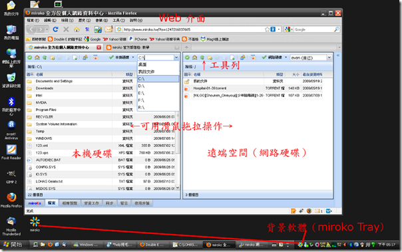Screen dimensions: 402x252
Task: Open MagV bookmark in bookmarks toolbar
Action: (215, 39)
